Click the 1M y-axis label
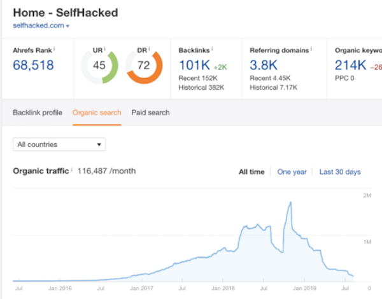 click(367, 242)
